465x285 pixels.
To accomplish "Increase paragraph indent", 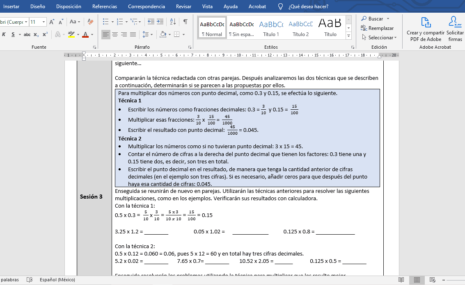I will tap(160, 22).
